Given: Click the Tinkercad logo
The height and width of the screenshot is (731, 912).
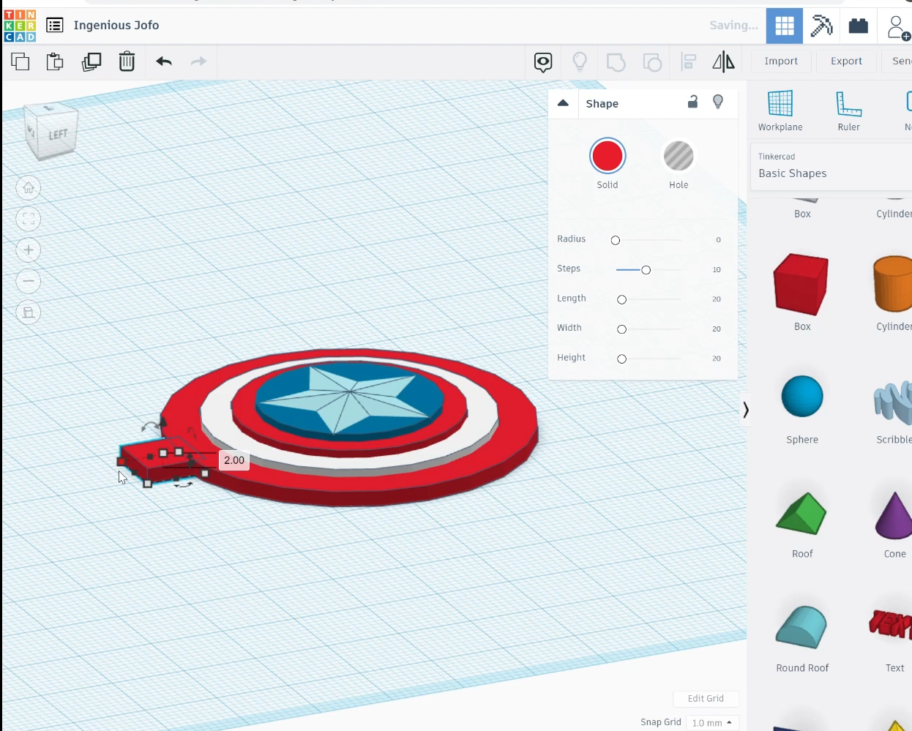Looking at the screenshot, I should [20, 26].
